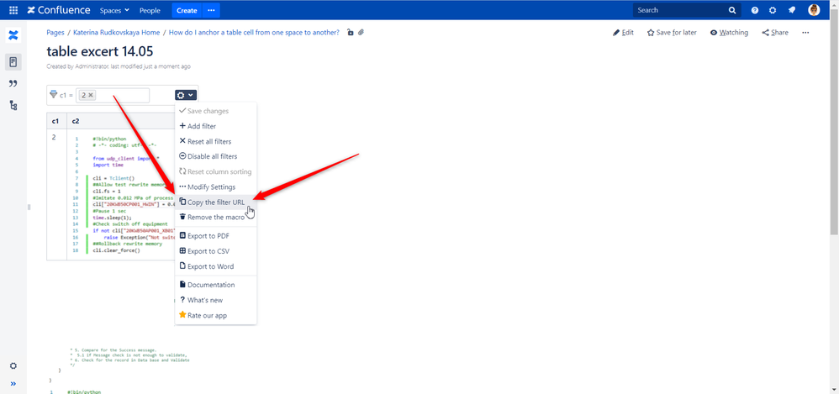Click the cell value 2 in c1

click(54, 138)
